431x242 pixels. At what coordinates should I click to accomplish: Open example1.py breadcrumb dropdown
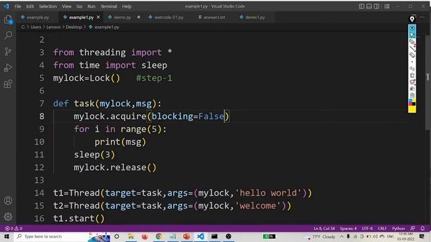click(x=104, y=27)
